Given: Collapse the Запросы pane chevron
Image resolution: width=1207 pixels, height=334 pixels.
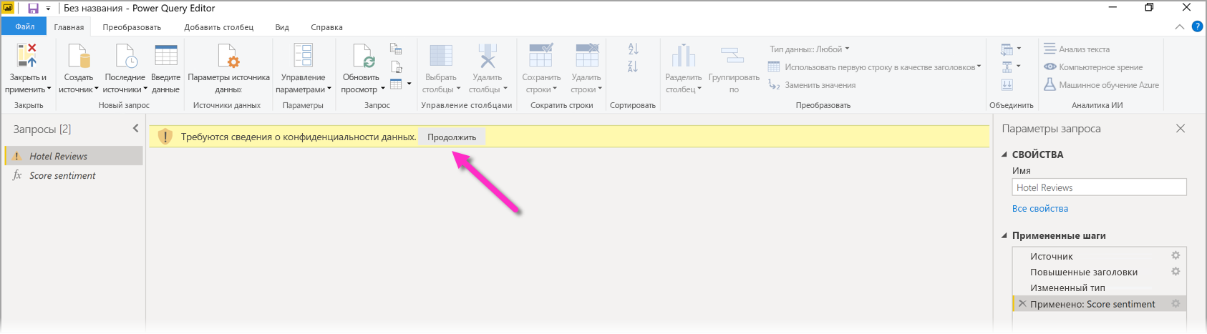Looking at the screenshot, I should [x=135, y=128].
